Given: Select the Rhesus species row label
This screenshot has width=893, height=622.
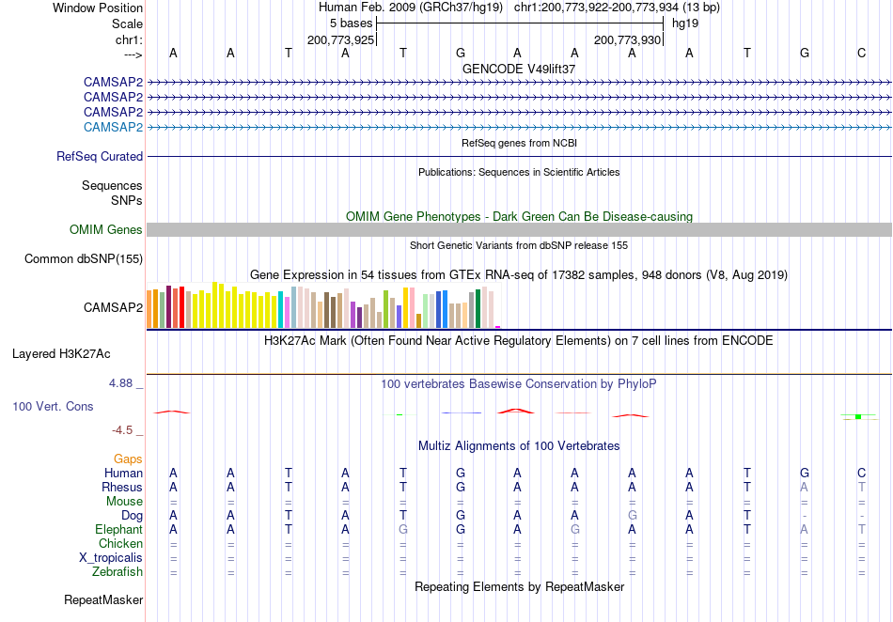Looking at the screenshot, I should [122, 487].
